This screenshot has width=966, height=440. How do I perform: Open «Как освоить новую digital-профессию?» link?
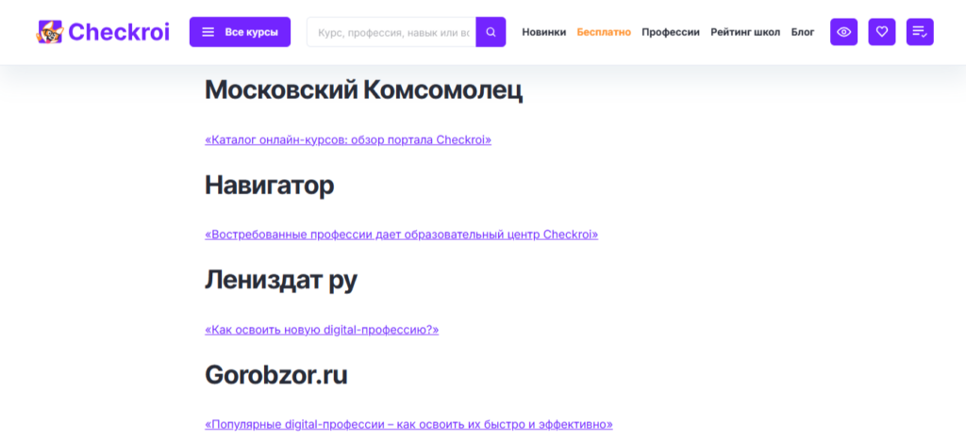point(322,329)
